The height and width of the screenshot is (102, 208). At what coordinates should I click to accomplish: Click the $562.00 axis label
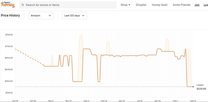pyautogui.click(x=9, y=81)
